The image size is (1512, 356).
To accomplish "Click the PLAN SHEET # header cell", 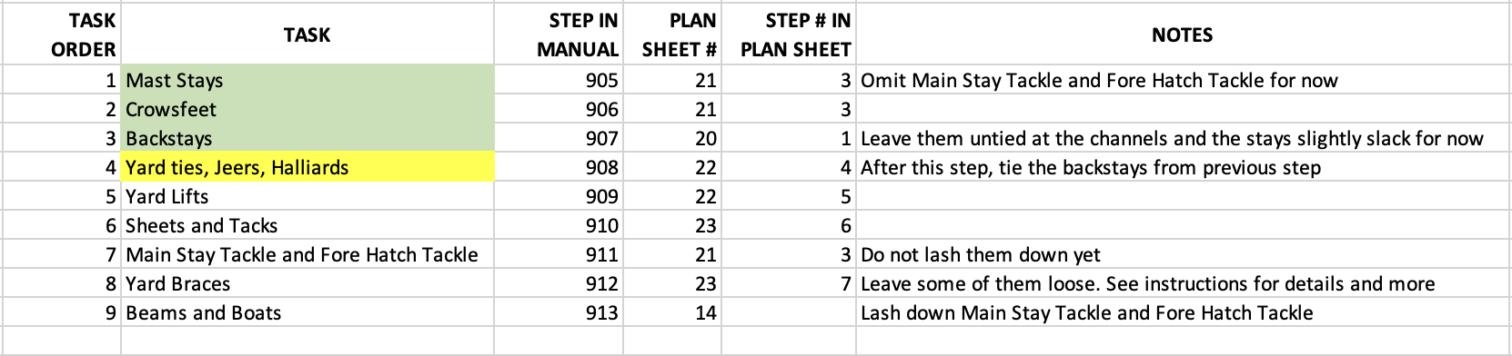I will coord(672,35).
